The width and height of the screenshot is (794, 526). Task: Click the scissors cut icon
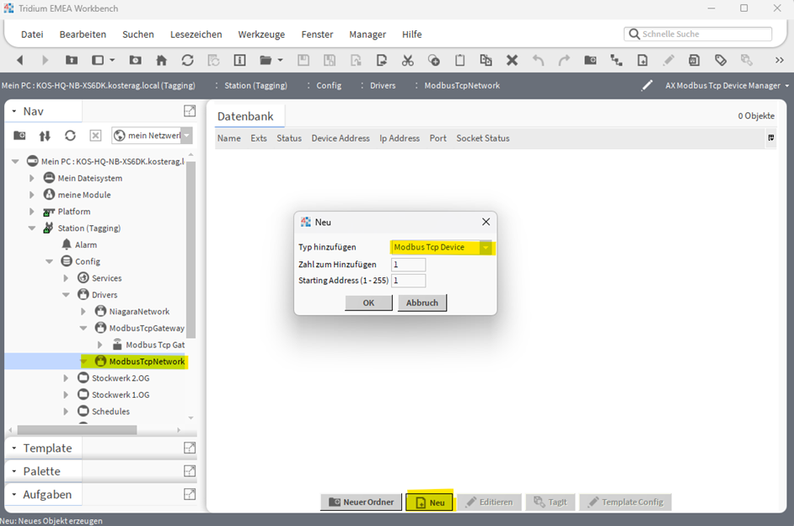pos(407,60)
